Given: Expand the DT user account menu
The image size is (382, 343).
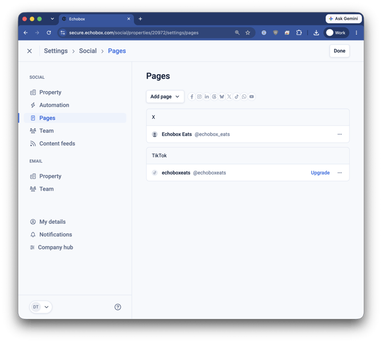Looking at the screenshot, I should (41, 307).
